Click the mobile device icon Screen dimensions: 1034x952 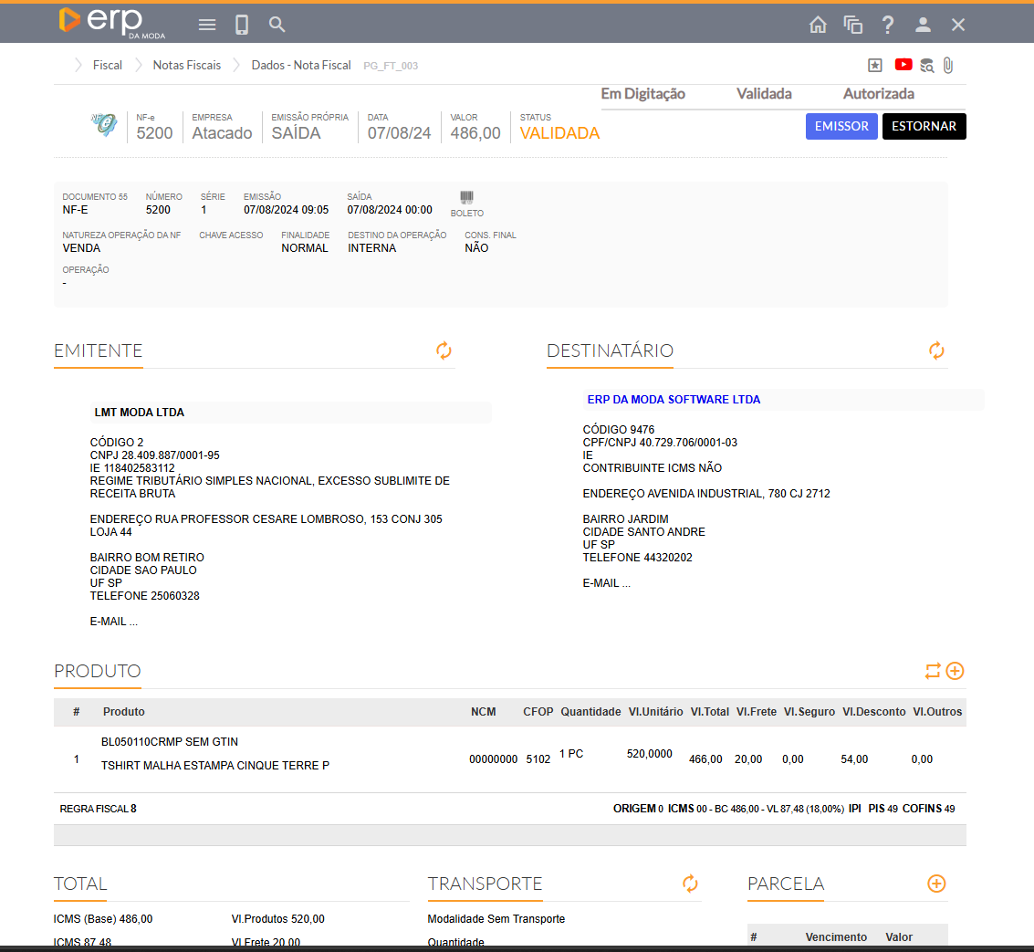(242, 25)
